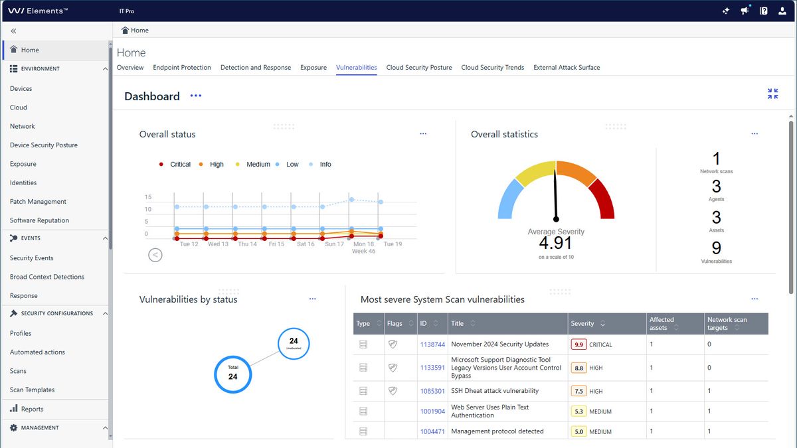Image resolution: width=797 pixels, height=448 pixels.
Task: Collapse the EVENTS section in the sidebar
Action: [104, 238]
